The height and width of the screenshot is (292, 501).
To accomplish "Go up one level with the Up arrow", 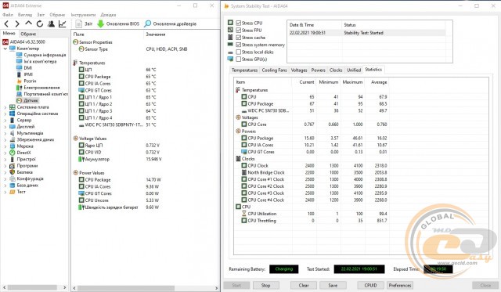I will (28, 23).
